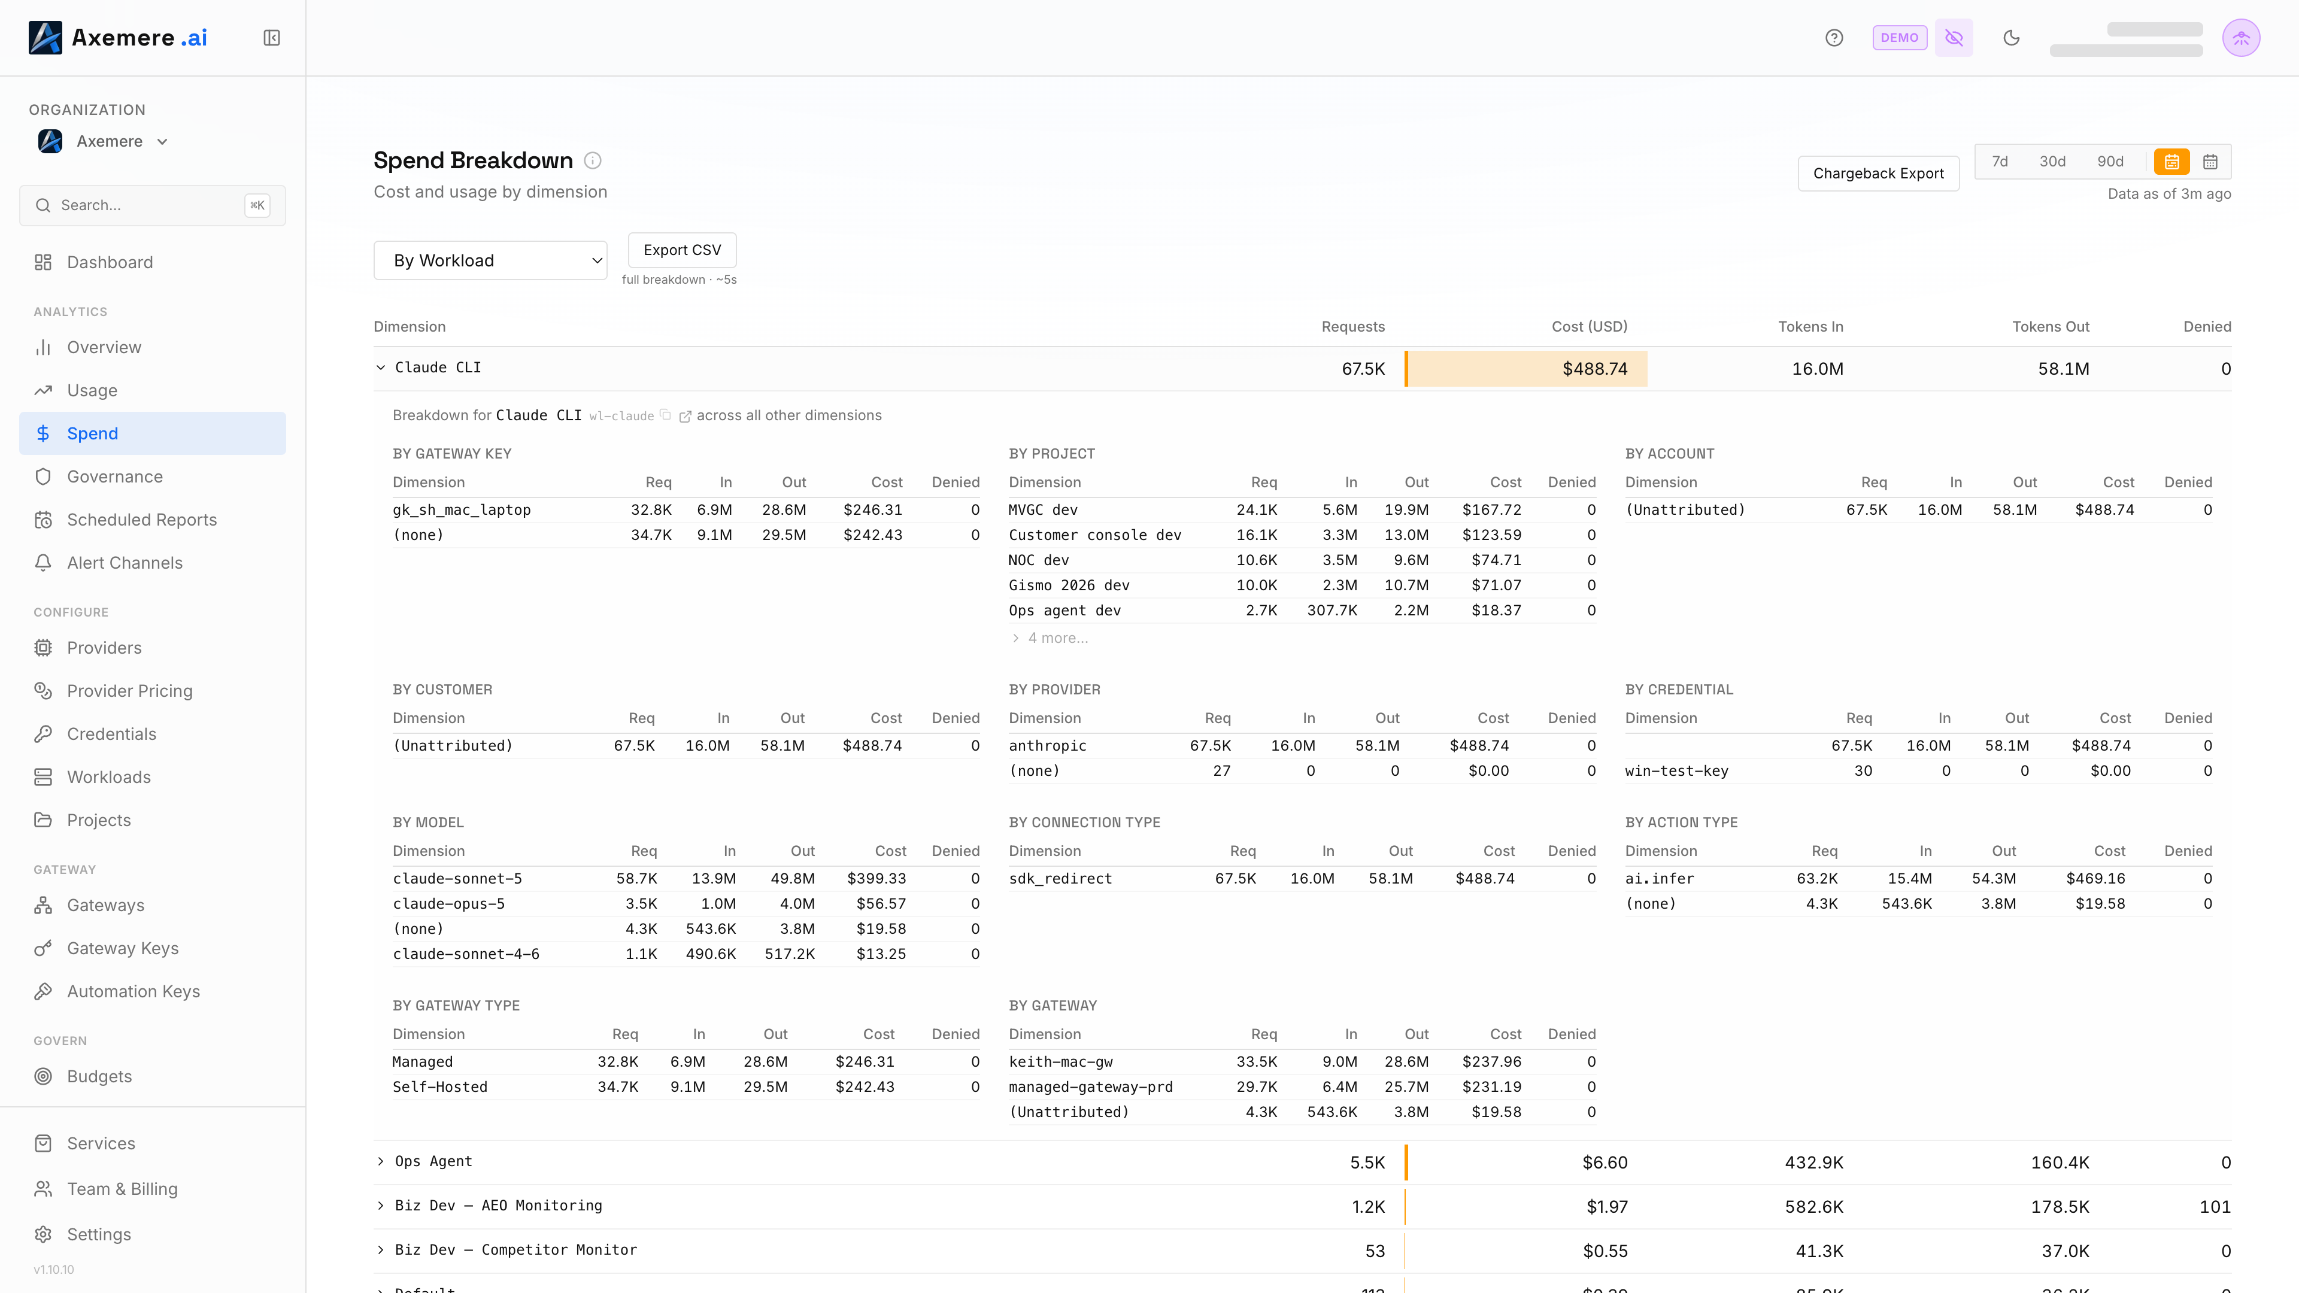The width and height of the screenshot is (2299, 1293).
Task: Click the Dashboard grid icon
Action: coord(43,262)
